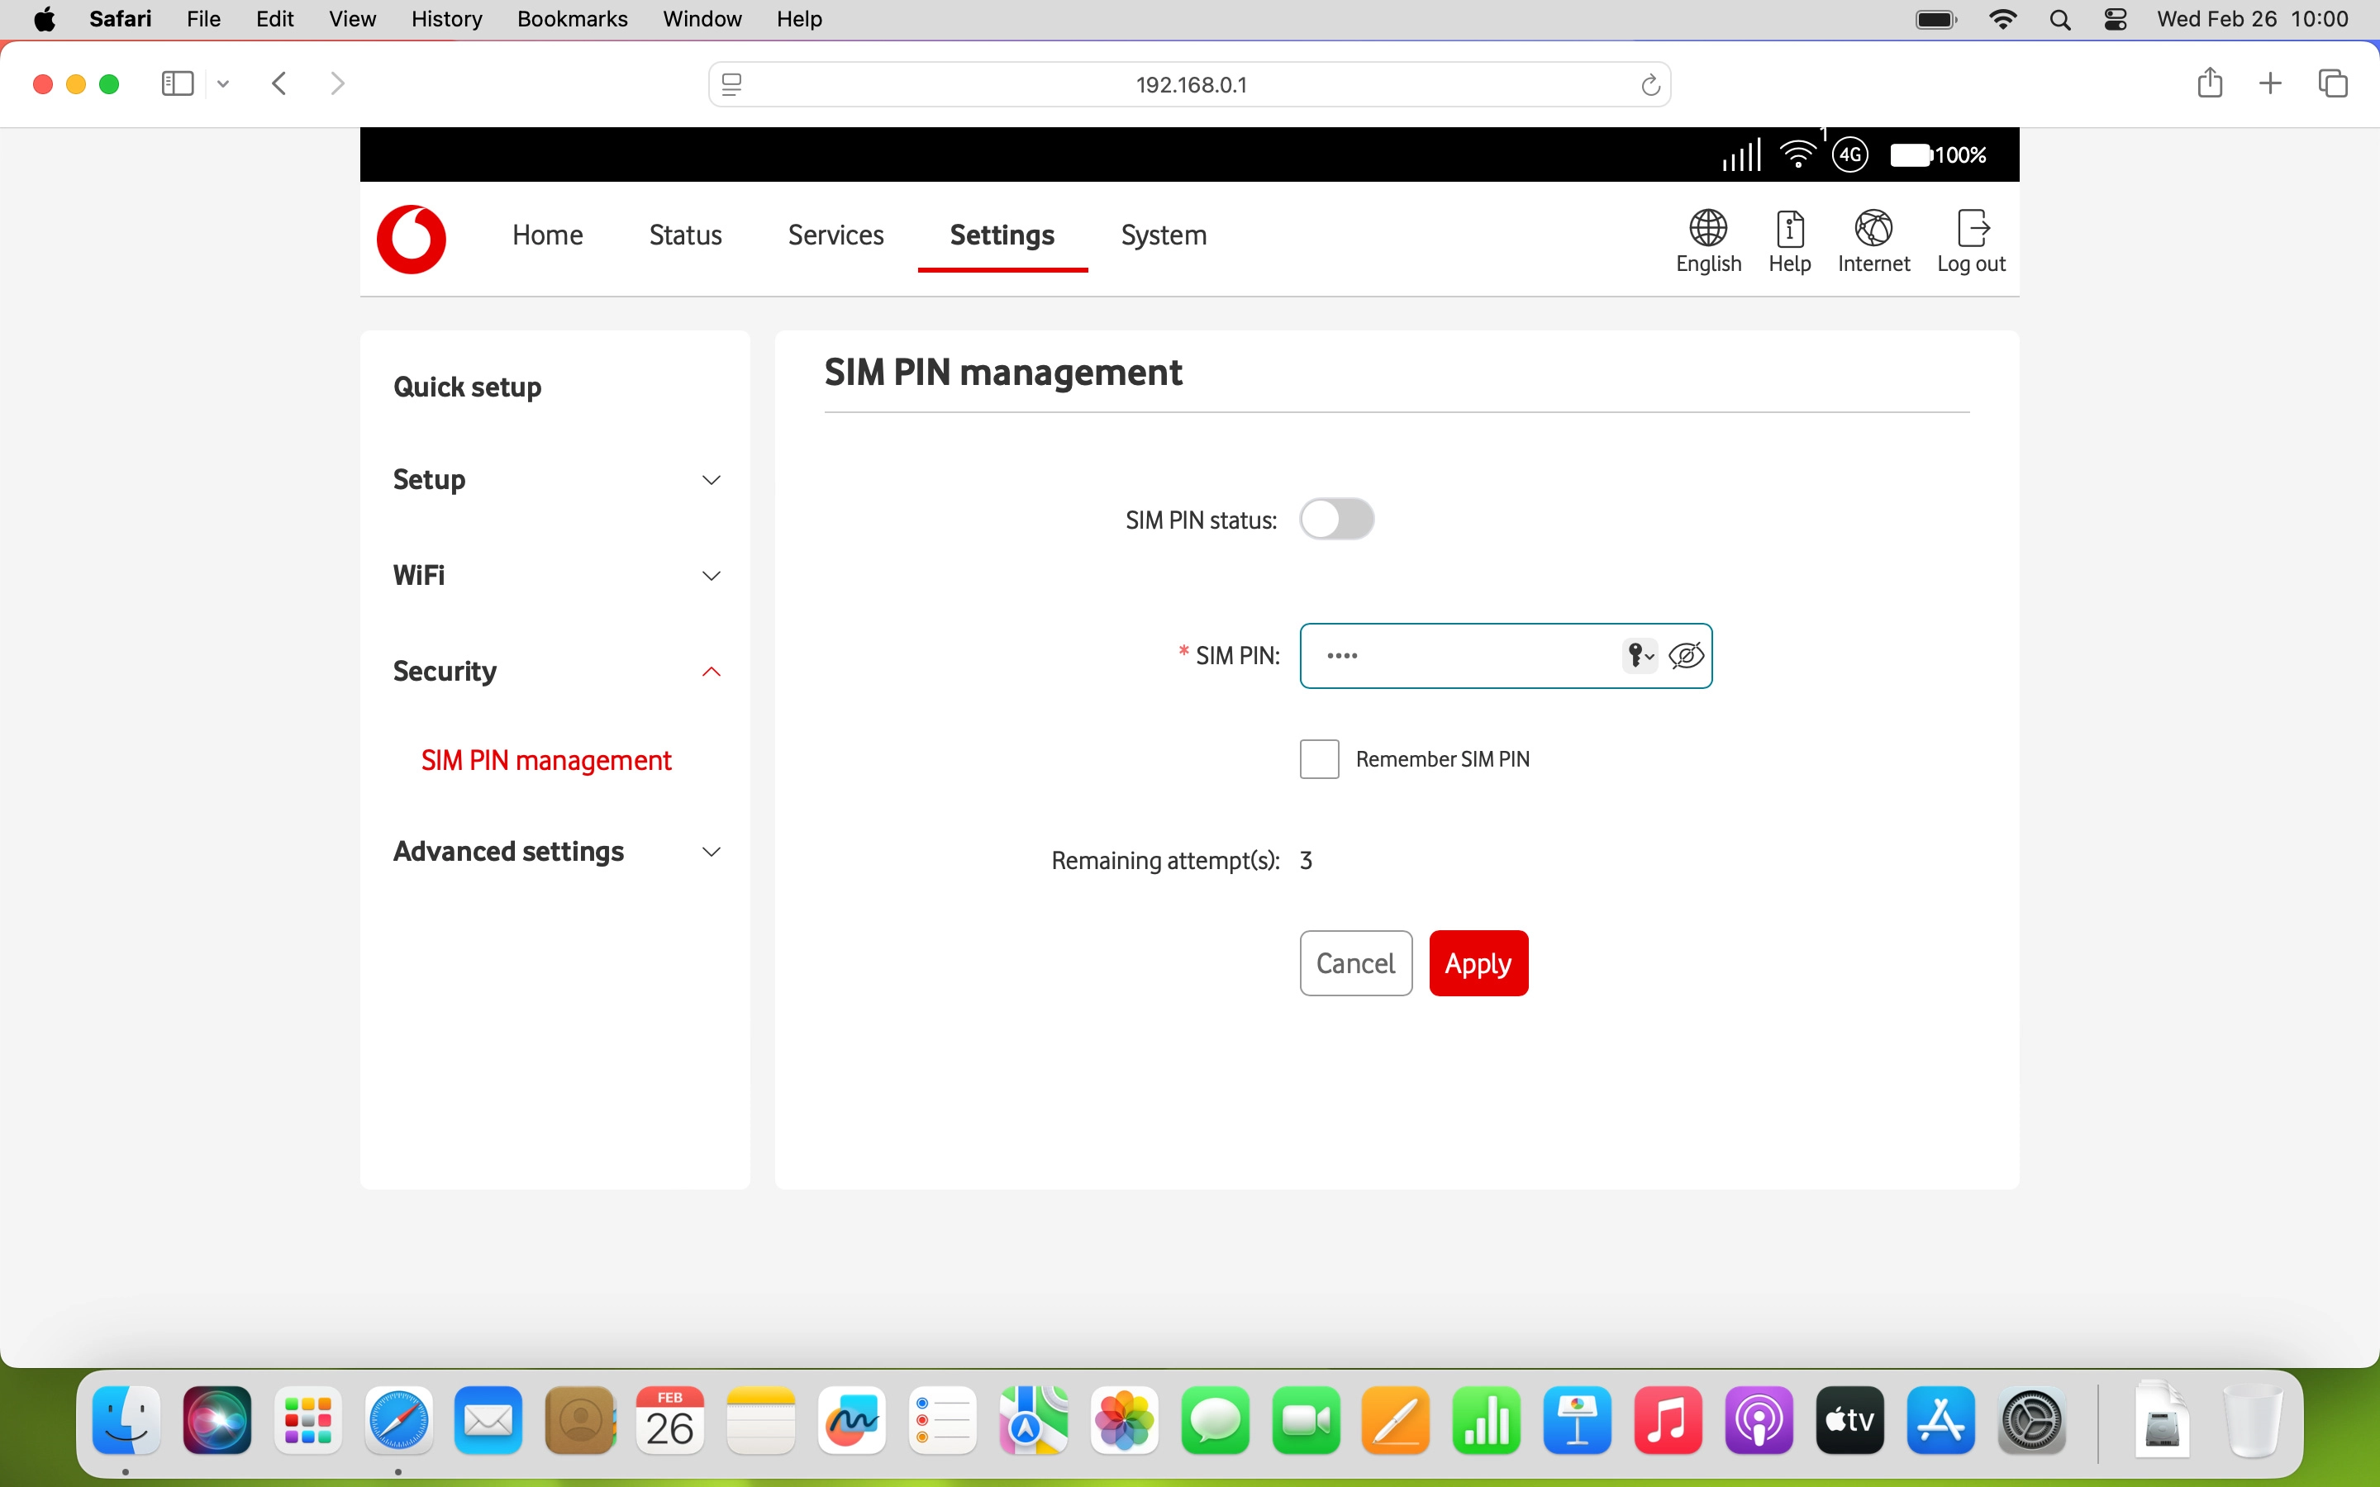Switch to the Status tab

click(684, 235)
